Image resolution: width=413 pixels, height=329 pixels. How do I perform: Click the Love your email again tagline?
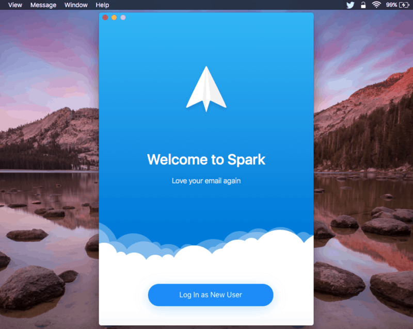[x=206, y=180]
